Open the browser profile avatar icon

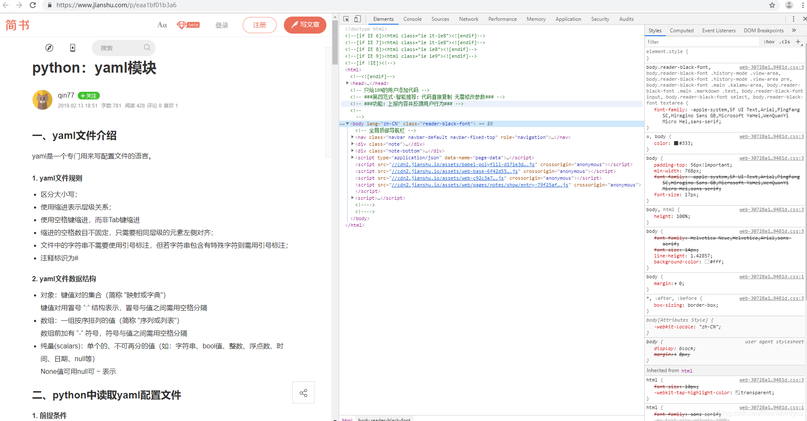pyautogui.click(x=789, y=5)
